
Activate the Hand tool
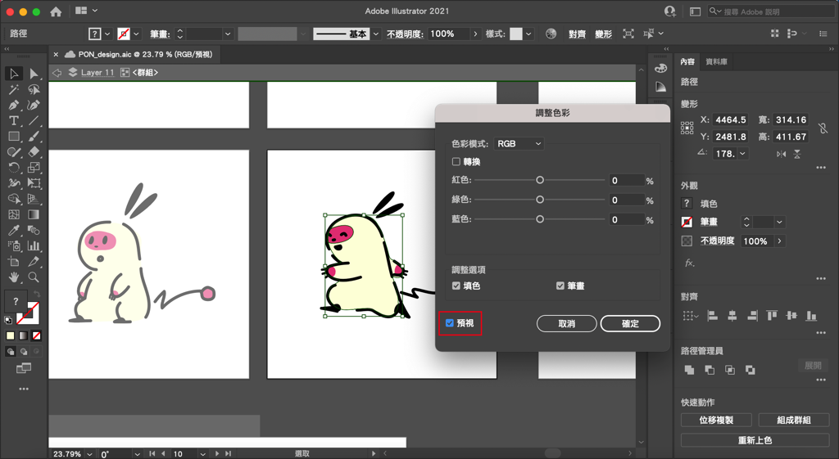pos(14,277)
